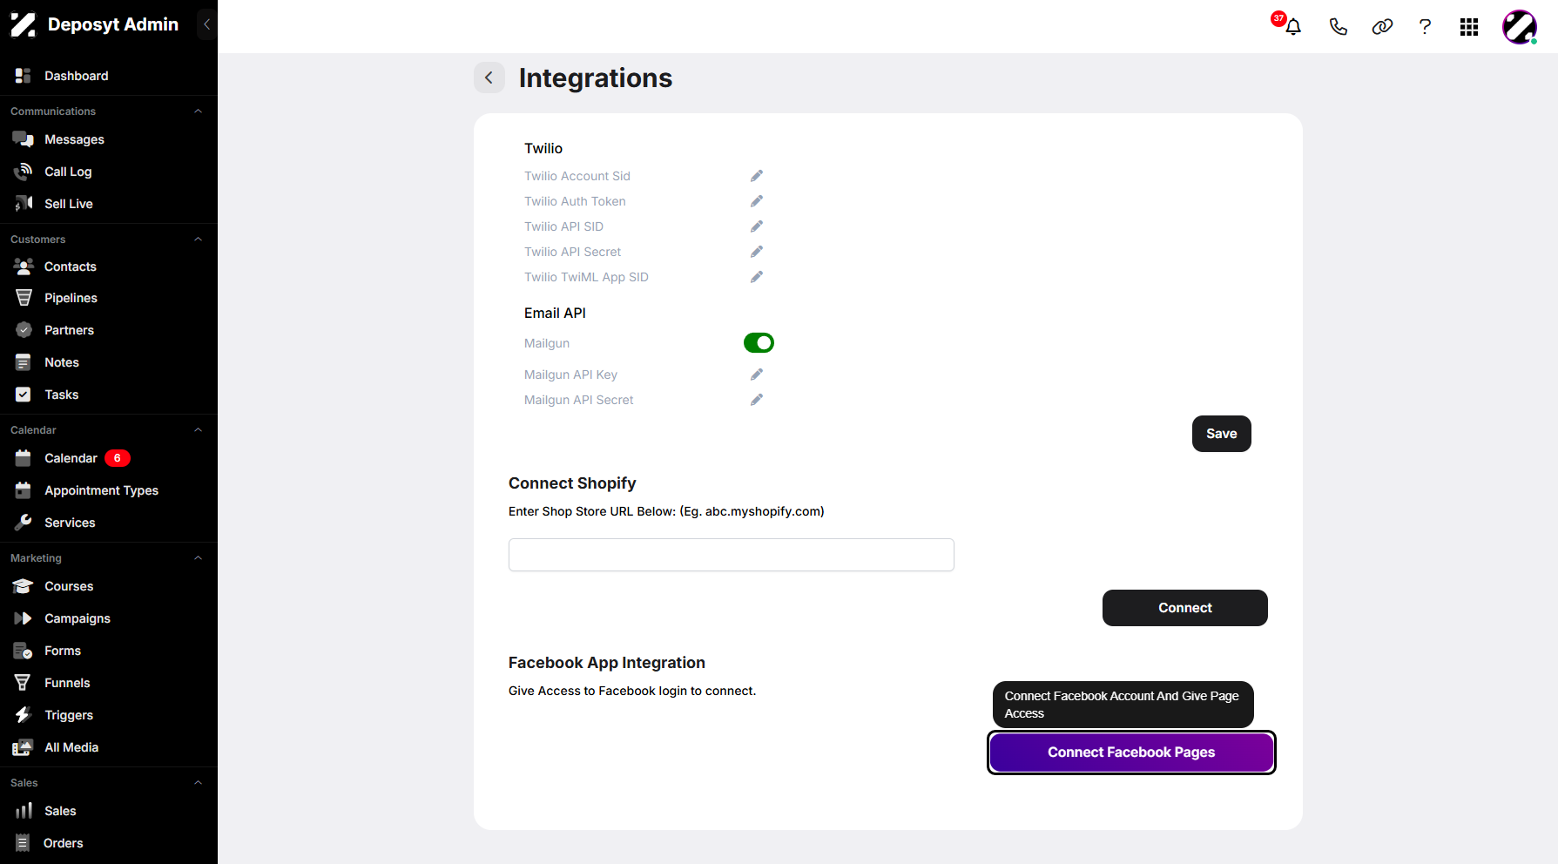The width and height of the screenshot is (1558, 864).
Task: Open the notifications bell icon
Action: (1293, 27)
